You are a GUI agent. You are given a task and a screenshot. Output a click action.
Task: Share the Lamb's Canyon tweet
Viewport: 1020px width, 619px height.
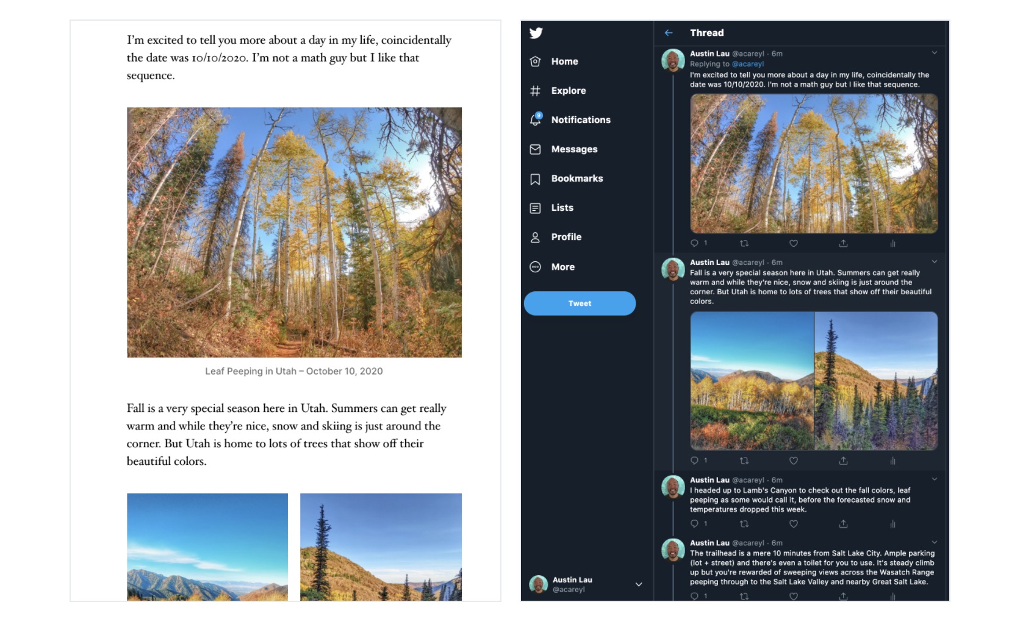[x=843, y=524]
